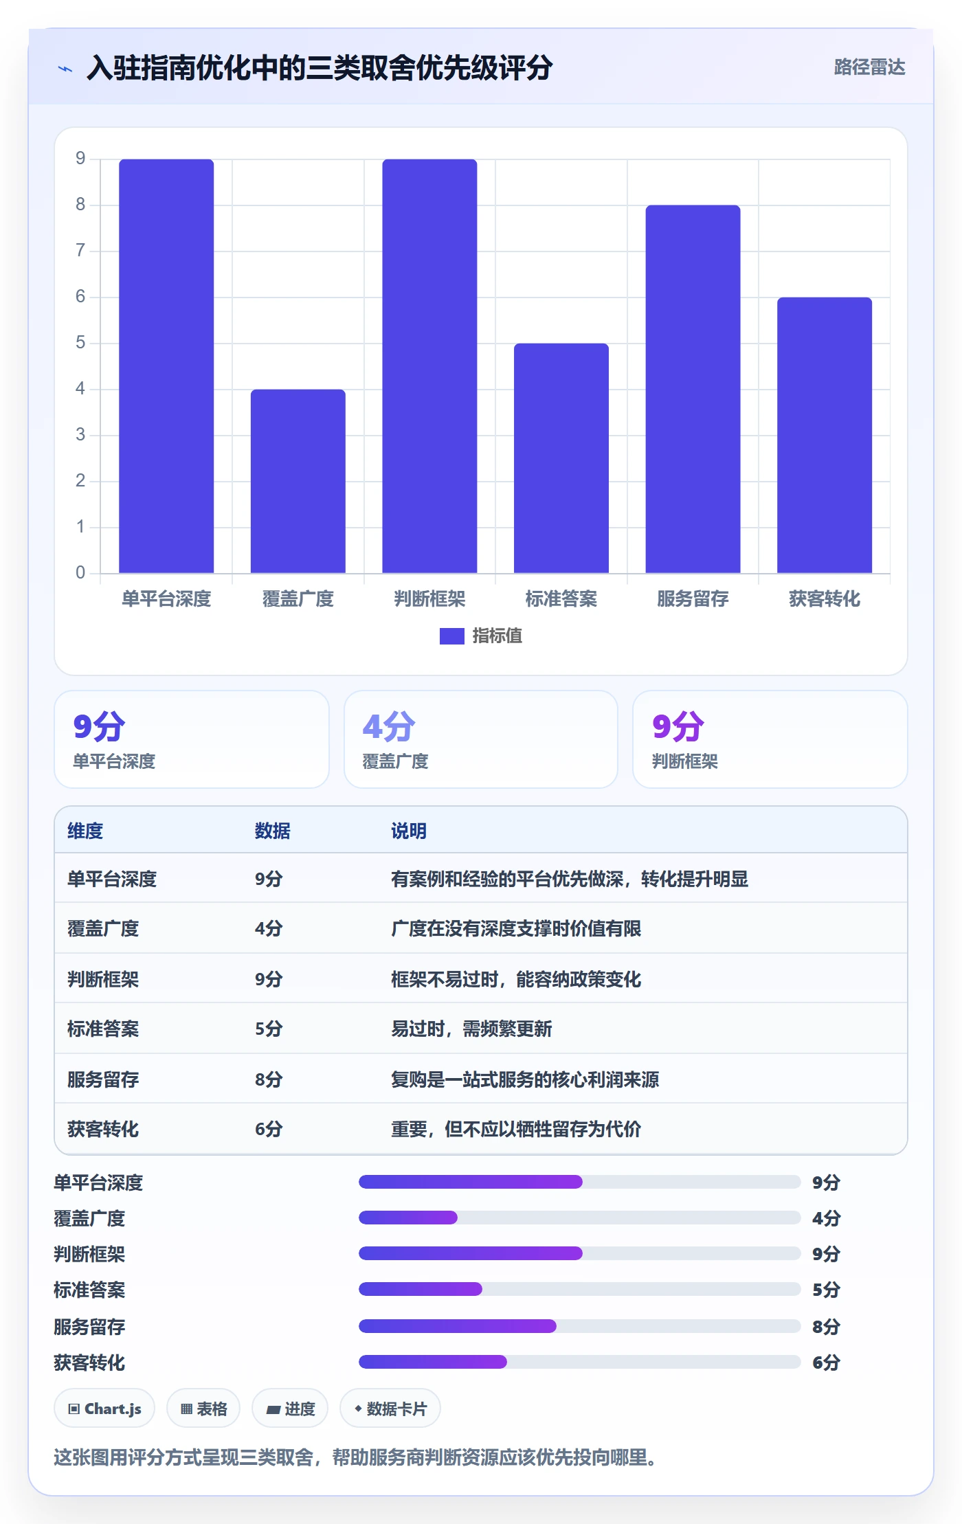Screen dimensions: 962x1524
Task: Click the x-axis label 标准答案
Action: pos(561,599)
